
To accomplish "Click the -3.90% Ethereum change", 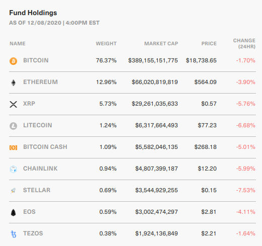I will (246, 82).
